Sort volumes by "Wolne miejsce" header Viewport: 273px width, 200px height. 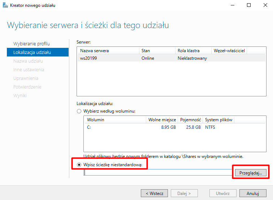pyautogui.click(x=162, y=120)
